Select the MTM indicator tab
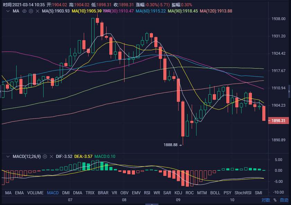 coord(202,193)
